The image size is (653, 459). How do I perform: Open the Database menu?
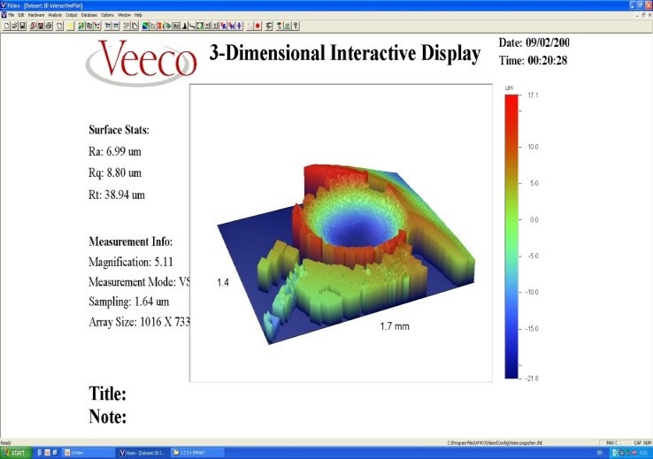pyautogui.click(x=89, y=15)
